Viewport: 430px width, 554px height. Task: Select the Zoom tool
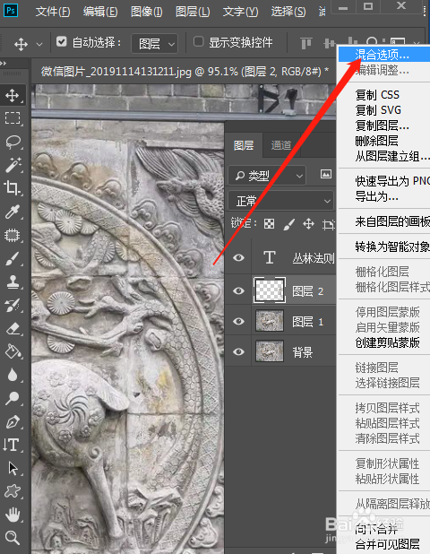13,538
